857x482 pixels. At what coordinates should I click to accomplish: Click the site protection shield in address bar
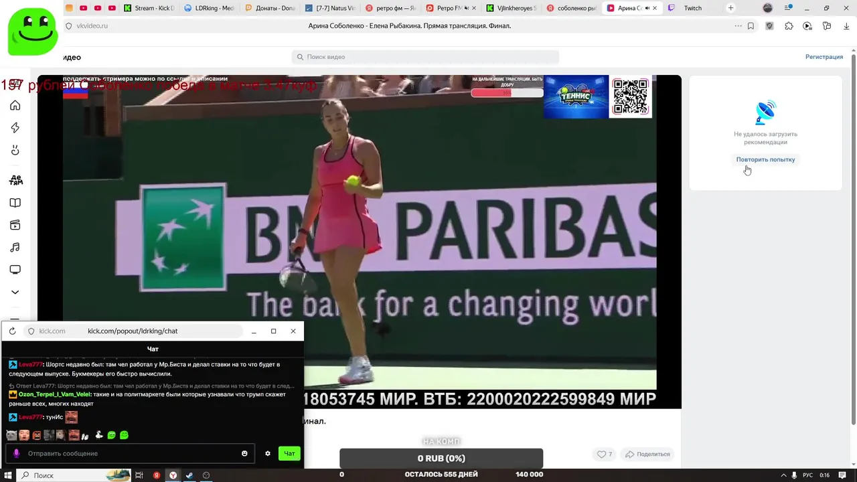coord(69,26)
